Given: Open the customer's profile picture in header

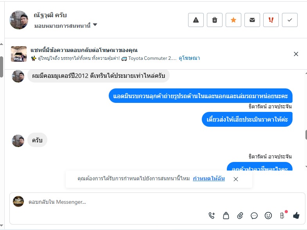Looking at the screenshot, I should [x=19, y=20].
